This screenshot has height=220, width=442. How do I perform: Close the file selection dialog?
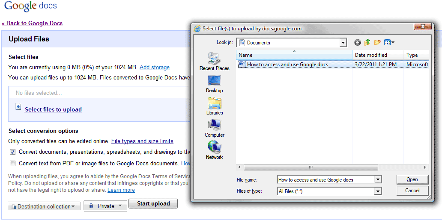pyautogui.click(x=423, y=26)
